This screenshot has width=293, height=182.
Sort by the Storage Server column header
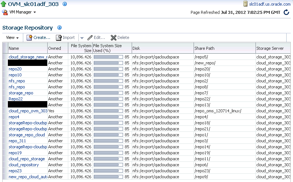[x=273, y=48]
